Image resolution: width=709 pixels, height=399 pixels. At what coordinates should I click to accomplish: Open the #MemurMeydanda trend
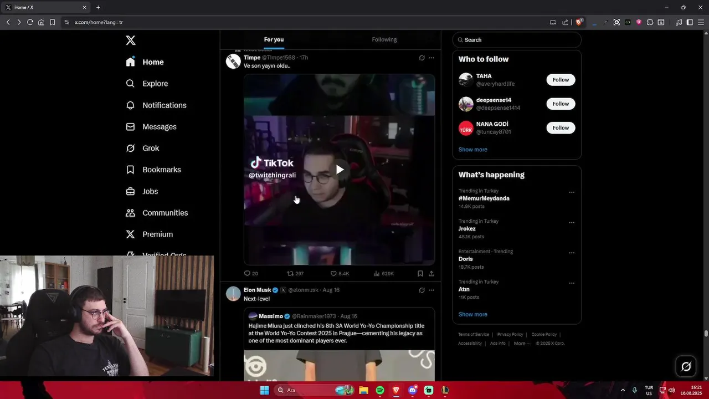point(484,198)
